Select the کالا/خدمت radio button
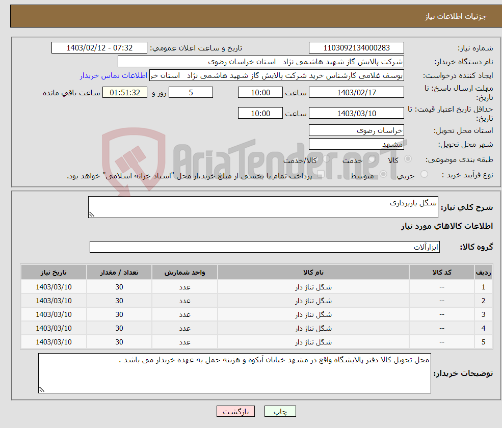502x428 pixels. click(x=326, y=159)
